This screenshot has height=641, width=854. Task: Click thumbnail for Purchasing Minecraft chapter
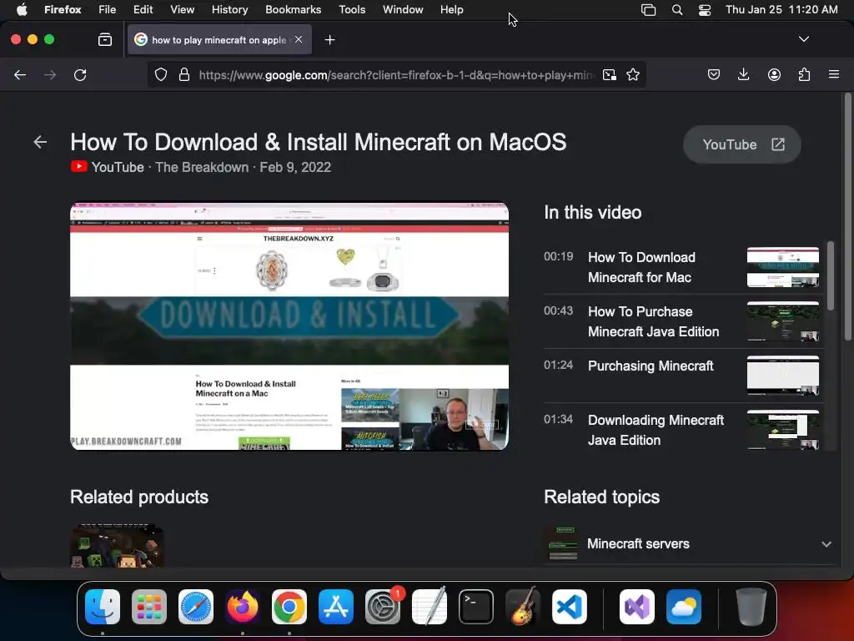(x=782, y=376)
